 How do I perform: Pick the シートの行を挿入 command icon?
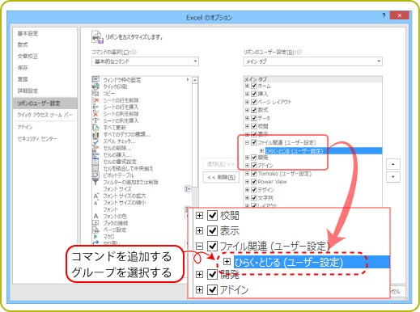pos(95,107)
